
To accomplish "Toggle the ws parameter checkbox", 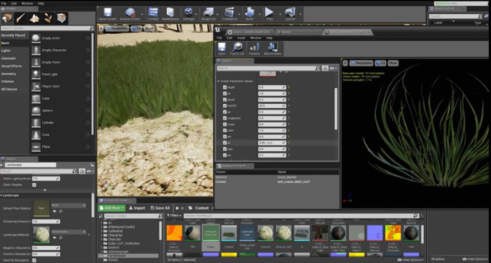I will [x=225, y=155].
